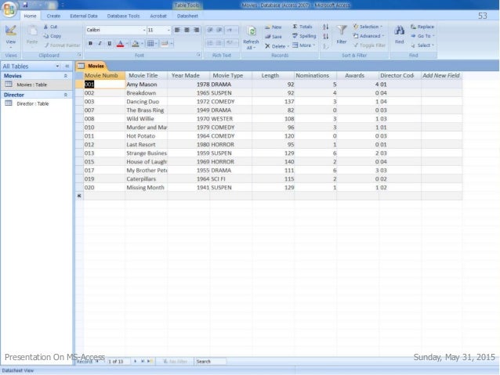Open the Database Tools tab

click(x=123, y=16)
